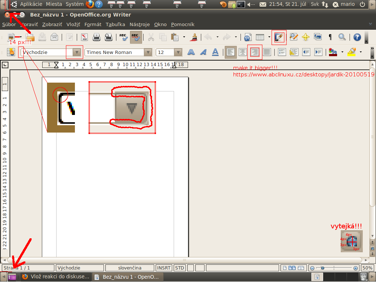Switch to the Vlož reakci do diskuse taskbar window

point(56,277)
